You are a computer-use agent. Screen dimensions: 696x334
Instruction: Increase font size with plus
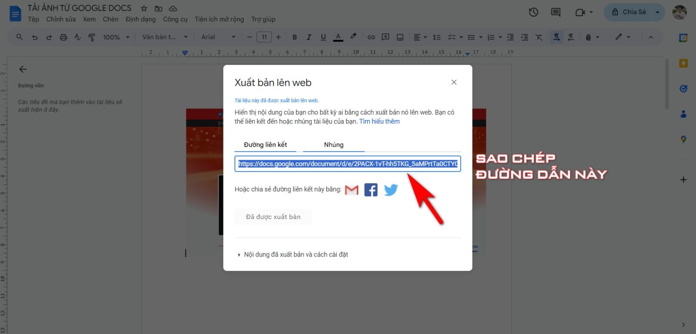point(278,37)
